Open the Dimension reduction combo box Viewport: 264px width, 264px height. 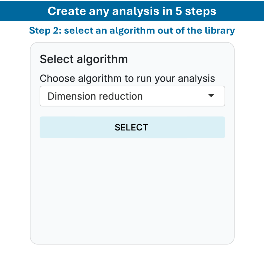click(x=132, y=96)
